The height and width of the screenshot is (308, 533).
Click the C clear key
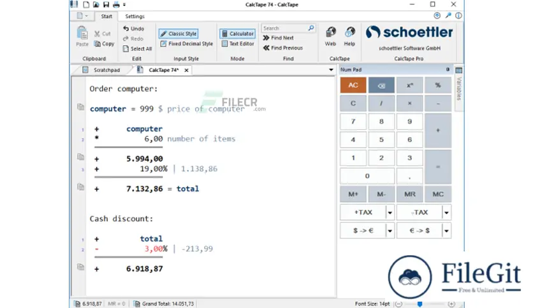(x=353, y=103)
